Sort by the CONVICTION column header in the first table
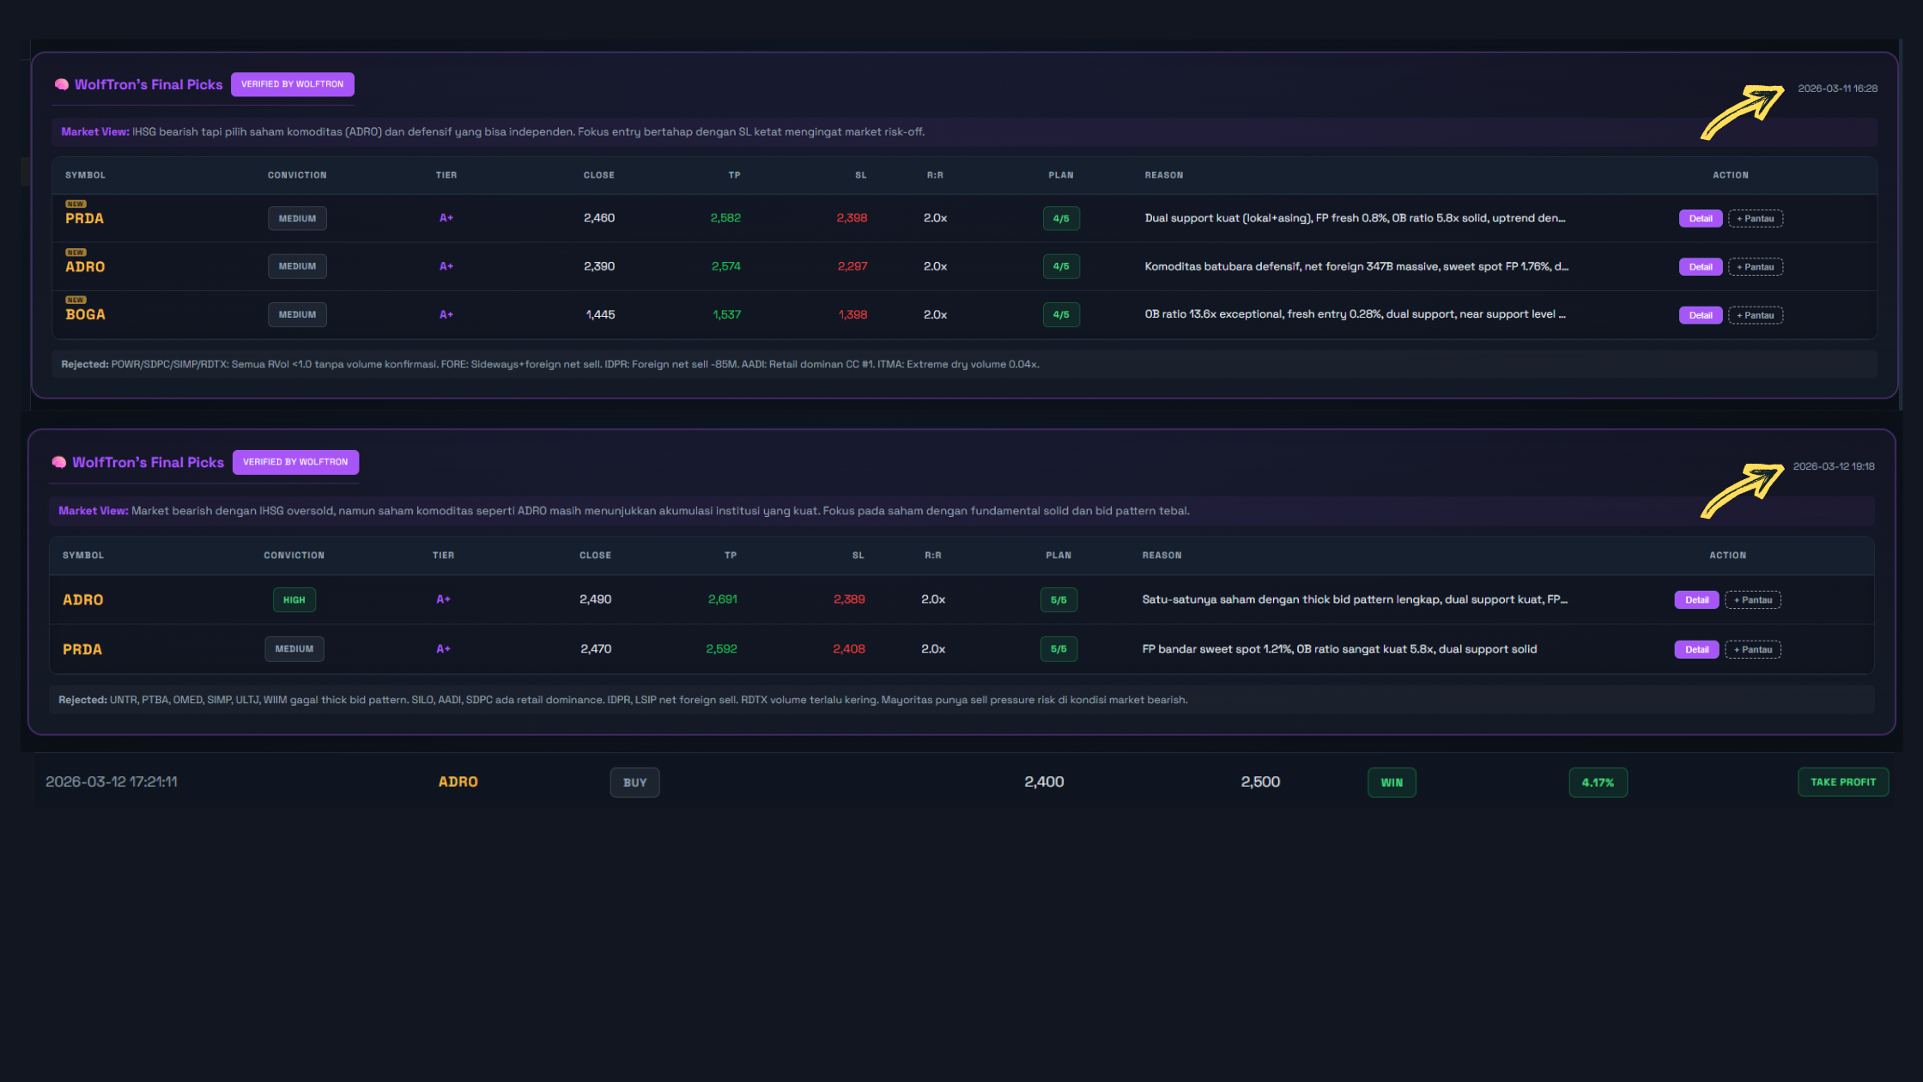Screen dimensions: 1923x1082 click(297, 175)
